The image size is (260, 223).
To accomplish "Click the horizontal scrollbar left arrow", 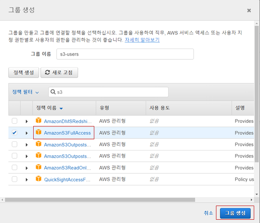I will pos(2,200).
